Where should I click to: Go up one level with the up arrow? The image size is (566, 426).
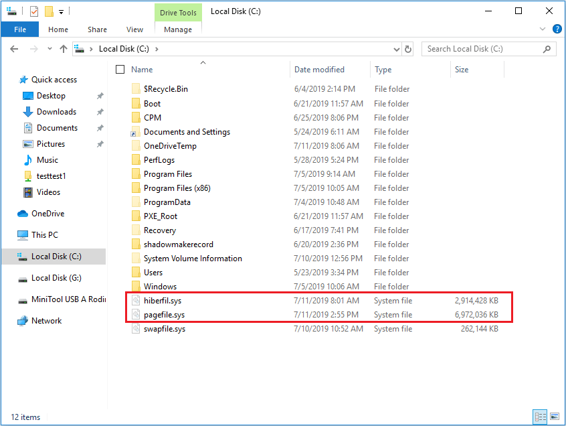tap(64, 49)
